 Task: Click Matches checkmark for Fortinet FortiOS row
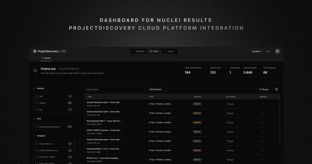tap(263, 150)
